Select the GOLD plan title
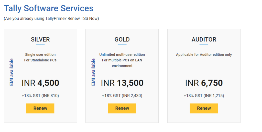262x132 pixels. 122,40
